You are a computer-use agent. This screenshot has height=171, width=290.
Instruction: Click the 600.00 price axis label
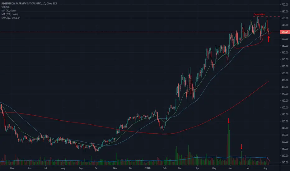click(285, 39)
